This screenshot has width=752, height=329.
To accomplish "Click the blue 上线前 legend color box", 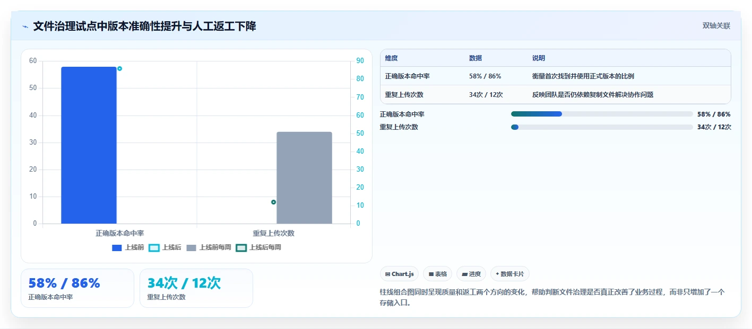I will (x=117, y=247).
